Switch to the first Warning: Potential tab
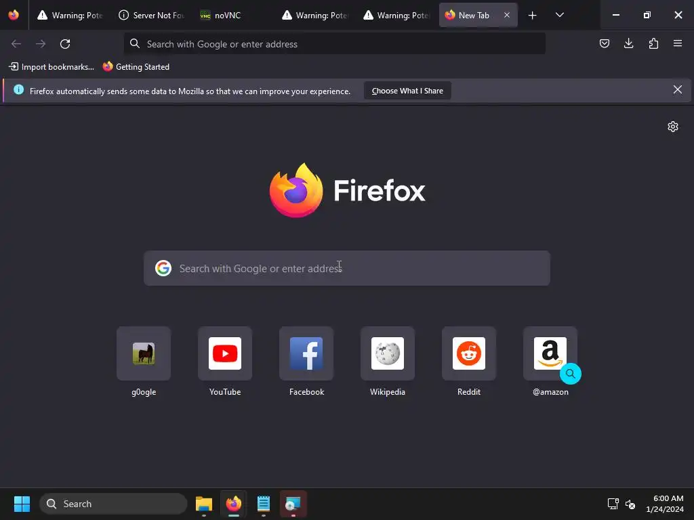The width and height of the screenshot is (694, 520). [x=70, y=15]
